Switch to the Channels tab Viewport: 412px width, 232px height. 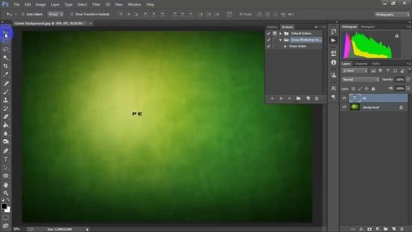(x=360, y=64)
